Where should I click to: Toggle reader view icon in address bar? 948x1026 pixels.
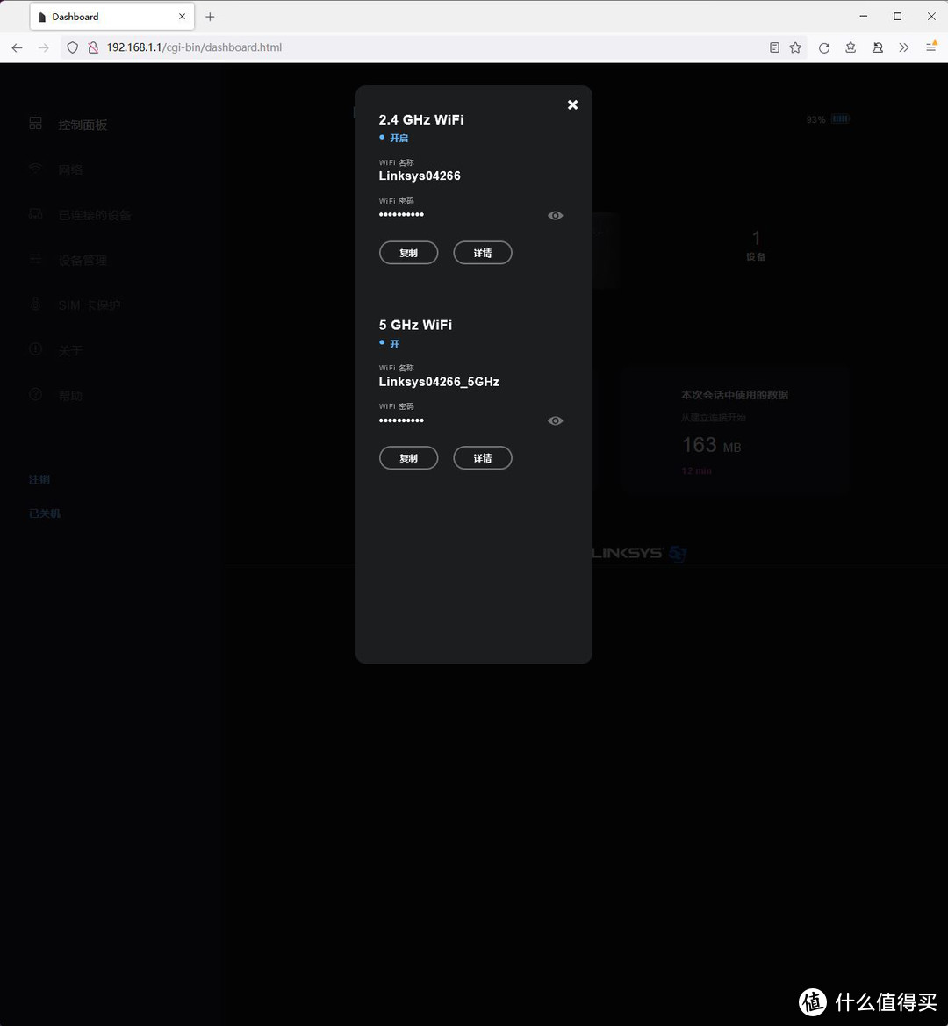click(x=774, y=47)
